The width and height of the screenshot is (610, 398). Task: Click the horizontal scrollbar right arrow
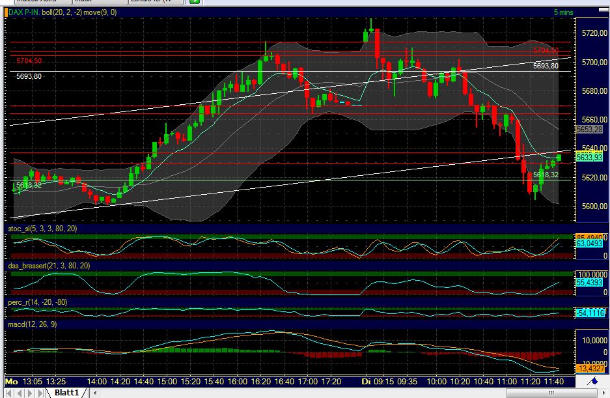604,393
